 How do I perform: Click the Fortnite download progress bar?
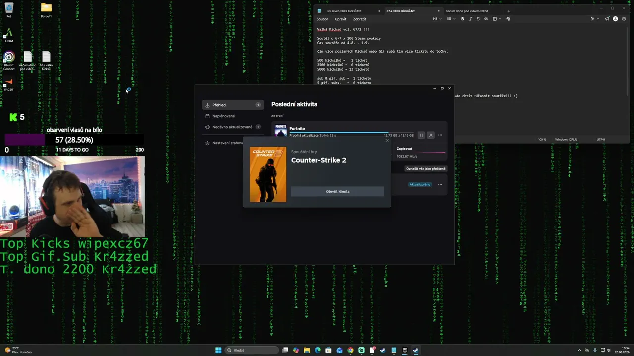coord(352,132)
